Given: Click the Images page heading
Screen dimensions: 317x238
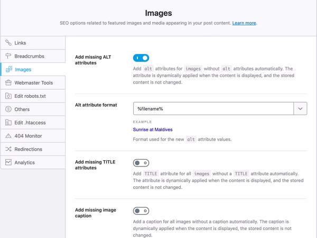Looking at the screenshot, I should tap(158, 13).
